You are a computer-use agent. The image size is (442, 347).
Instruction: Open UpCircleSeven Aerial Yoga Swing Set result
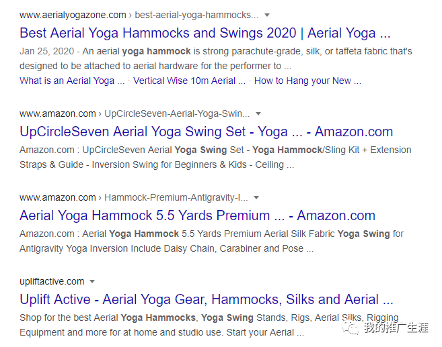pyautogui.click(x=206, y=132)
